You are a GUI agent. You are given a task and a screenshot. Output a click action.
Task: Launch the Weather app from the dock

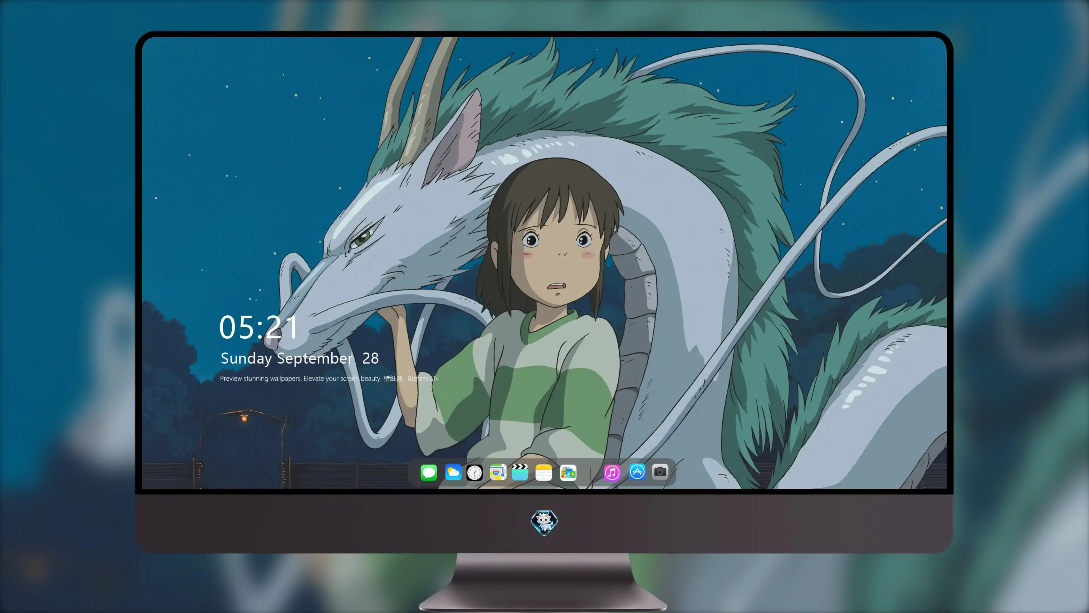pyautogui.click(x=453, y=473)
